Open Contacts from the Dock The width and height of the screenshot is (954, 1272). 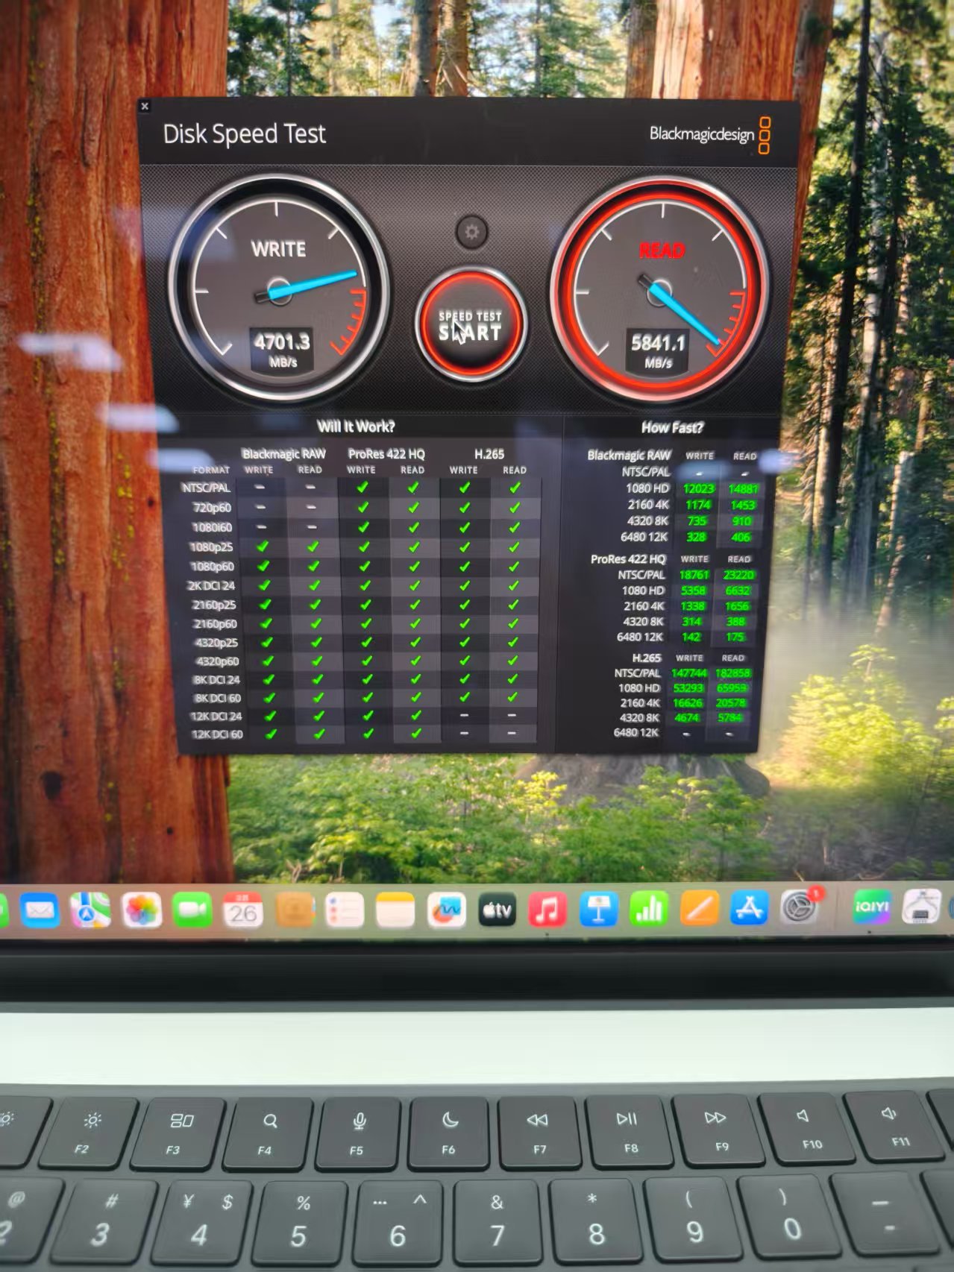[294, 910]
